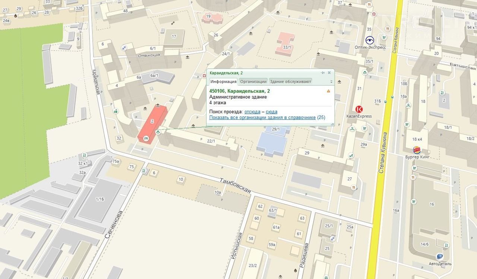This screenshot has width=477, height=279.
Task: Pin the Караидельская, 2 info popup
Action: tap(323, 73)
